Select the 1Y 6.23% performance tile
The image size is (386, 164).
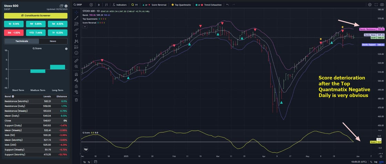[58, 32]
